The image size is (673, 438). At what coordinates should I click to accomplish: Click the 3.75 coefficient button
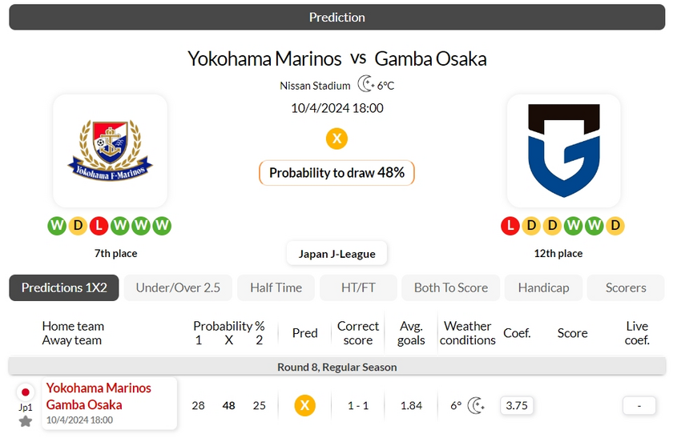517,405
